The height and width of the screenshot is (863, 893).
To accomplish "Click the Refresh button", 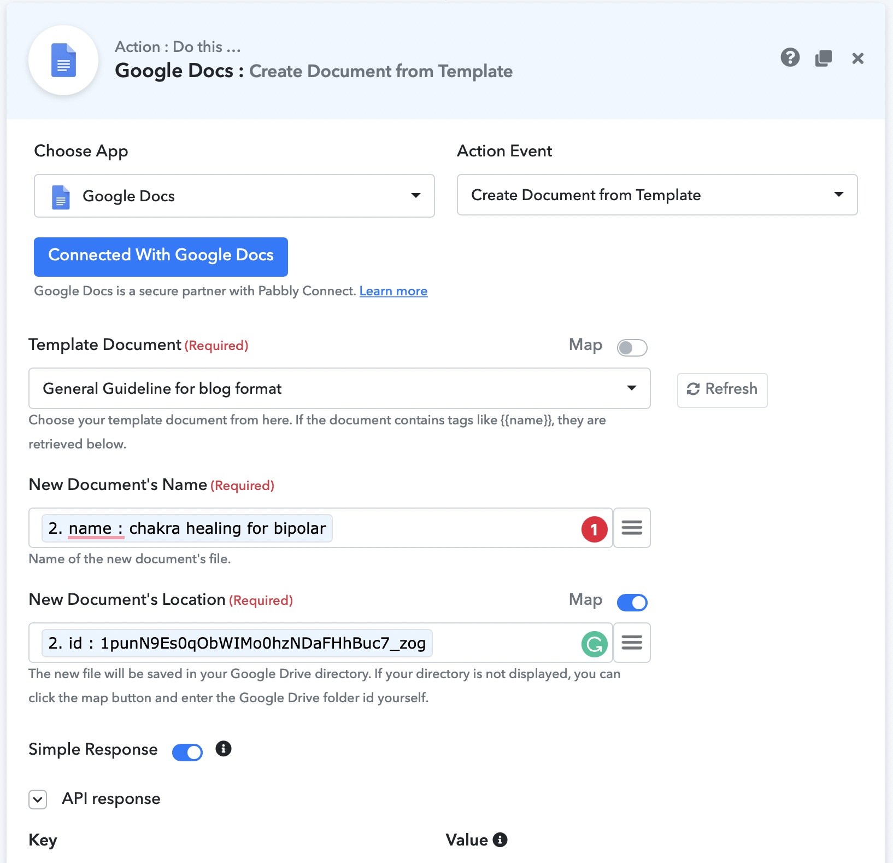I will click(722, 390).
